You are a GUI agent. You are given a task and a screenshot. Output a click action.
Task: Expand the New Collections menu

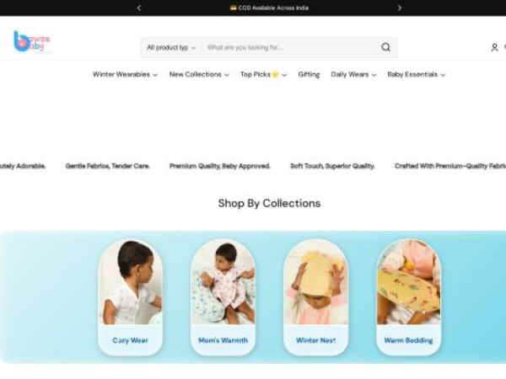click(x=199, y=74)
